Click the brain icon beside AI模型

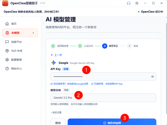[x=7, y=33]
